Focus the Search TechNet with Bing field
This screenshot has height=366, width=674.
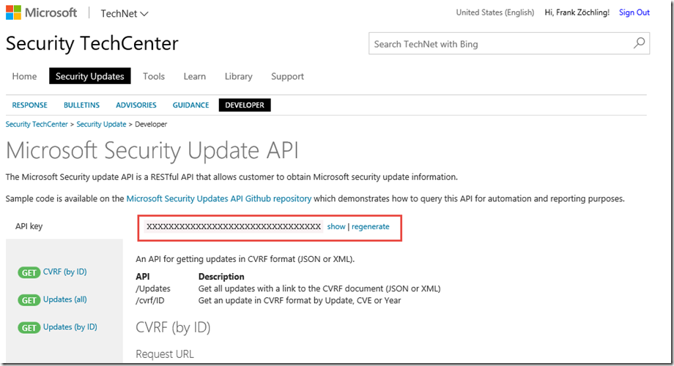(498, 44)
